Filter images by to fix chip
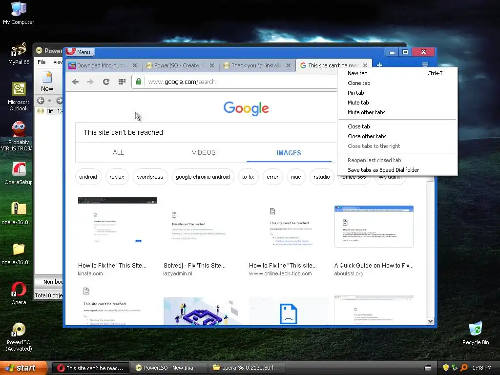The height and width of the screenshot is (375, 500). click(x=248, y=177)
